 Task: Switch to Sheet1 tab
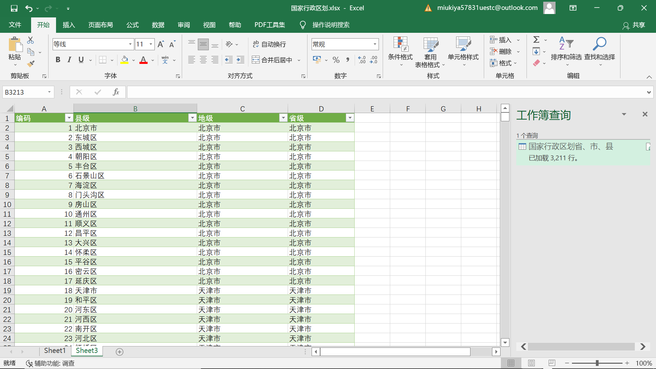[x=55, y=351]
